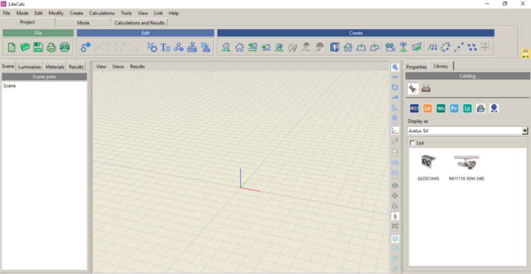
Task: Click the video camera icon in Create toolbar
Action: [390, 47]
